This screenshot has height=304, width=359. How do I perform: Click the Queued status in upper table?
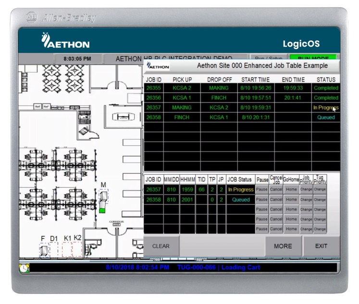click(x=326, y=117)
